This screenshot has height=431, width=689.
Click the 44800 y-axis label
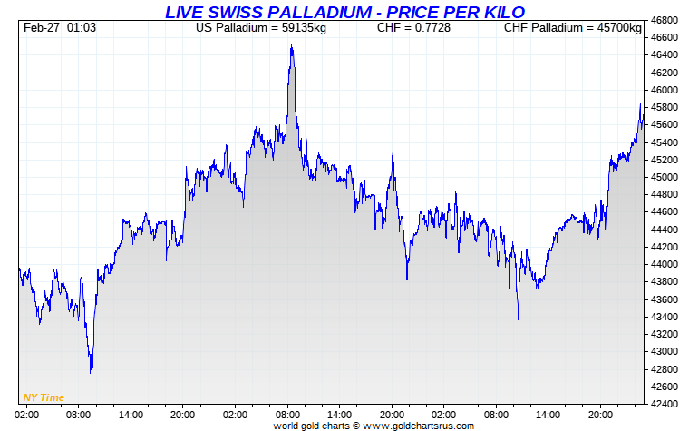point(664,194)
